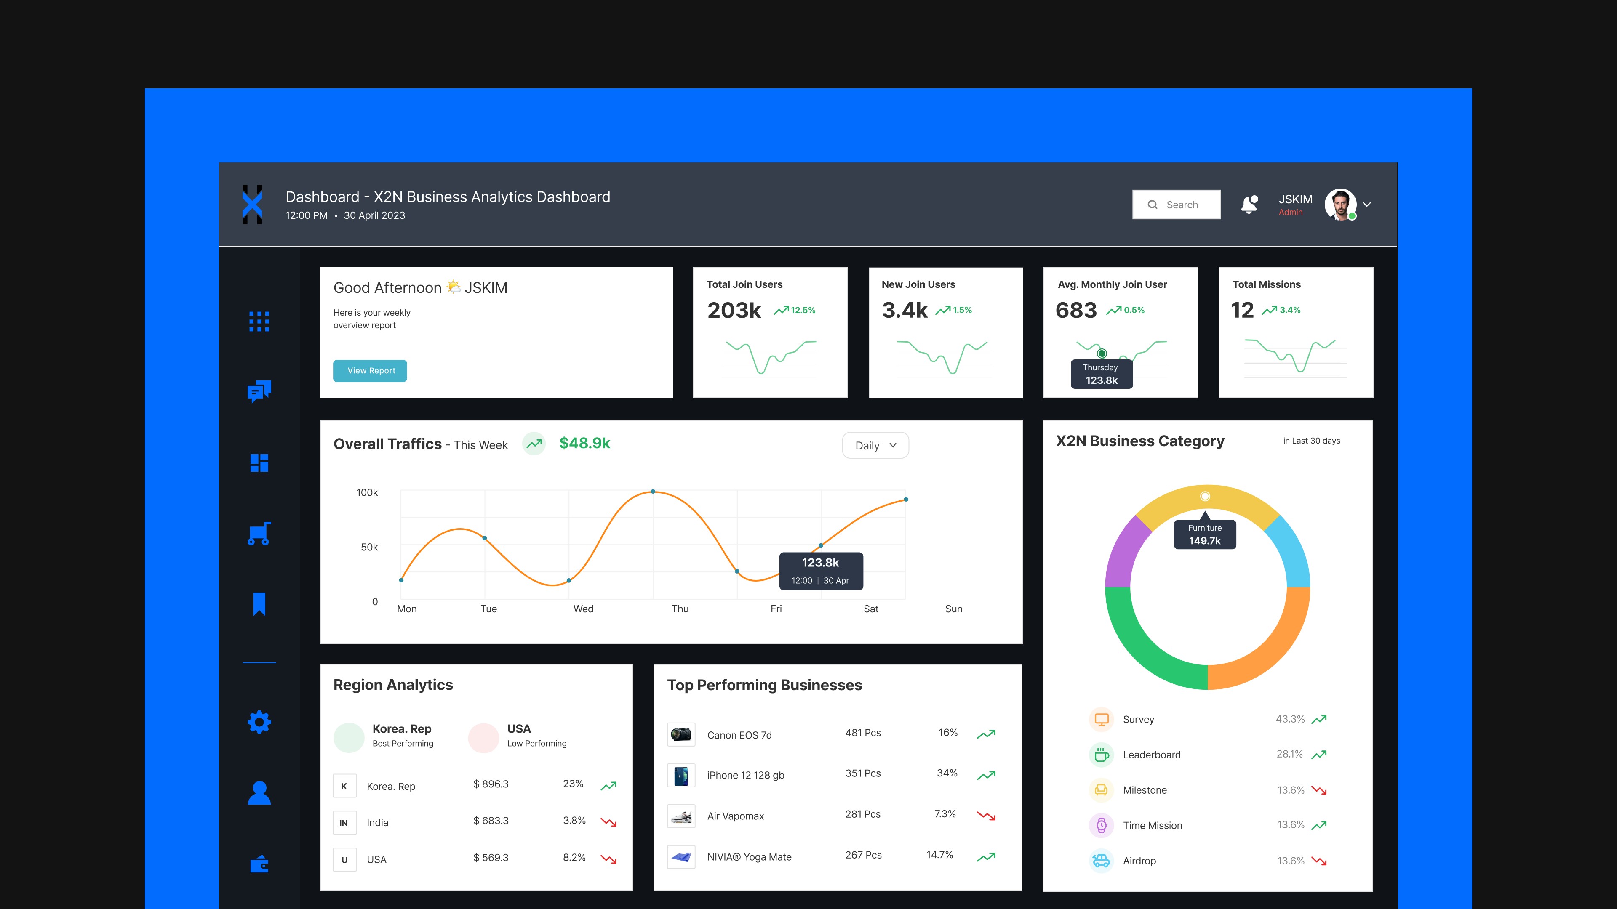
Task: Click the Time Mission category icon
Action: (1102, 825)
